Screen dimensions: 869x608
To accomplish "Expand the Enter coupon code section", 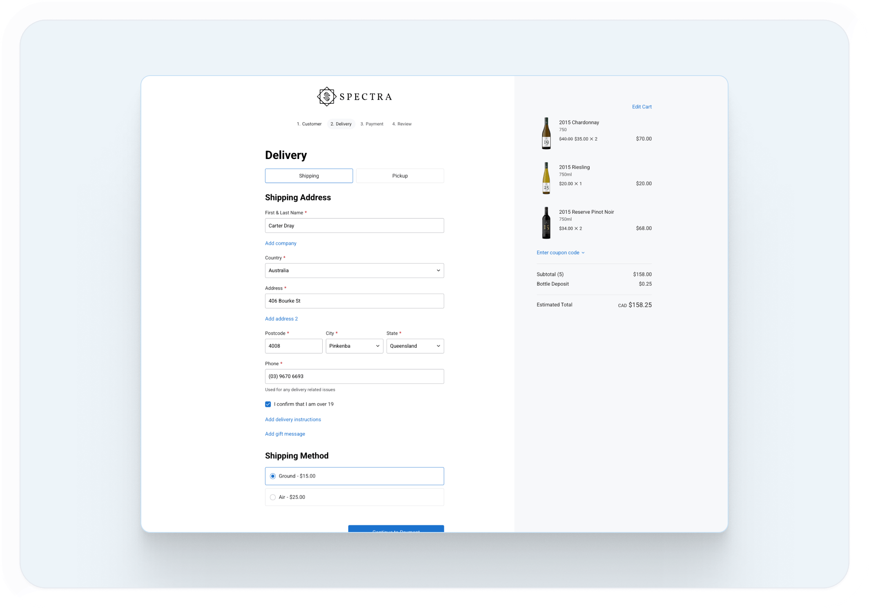I will (560, 253).
